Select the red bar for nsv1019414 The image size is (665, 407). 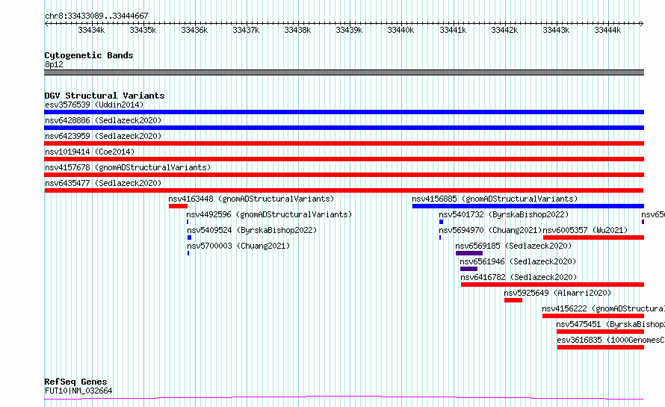pos(344,159)
